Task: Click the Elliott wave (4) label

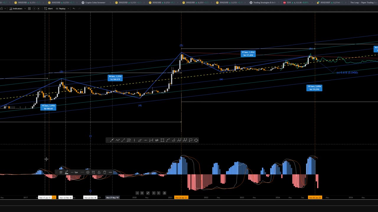Action: (140, 105)
